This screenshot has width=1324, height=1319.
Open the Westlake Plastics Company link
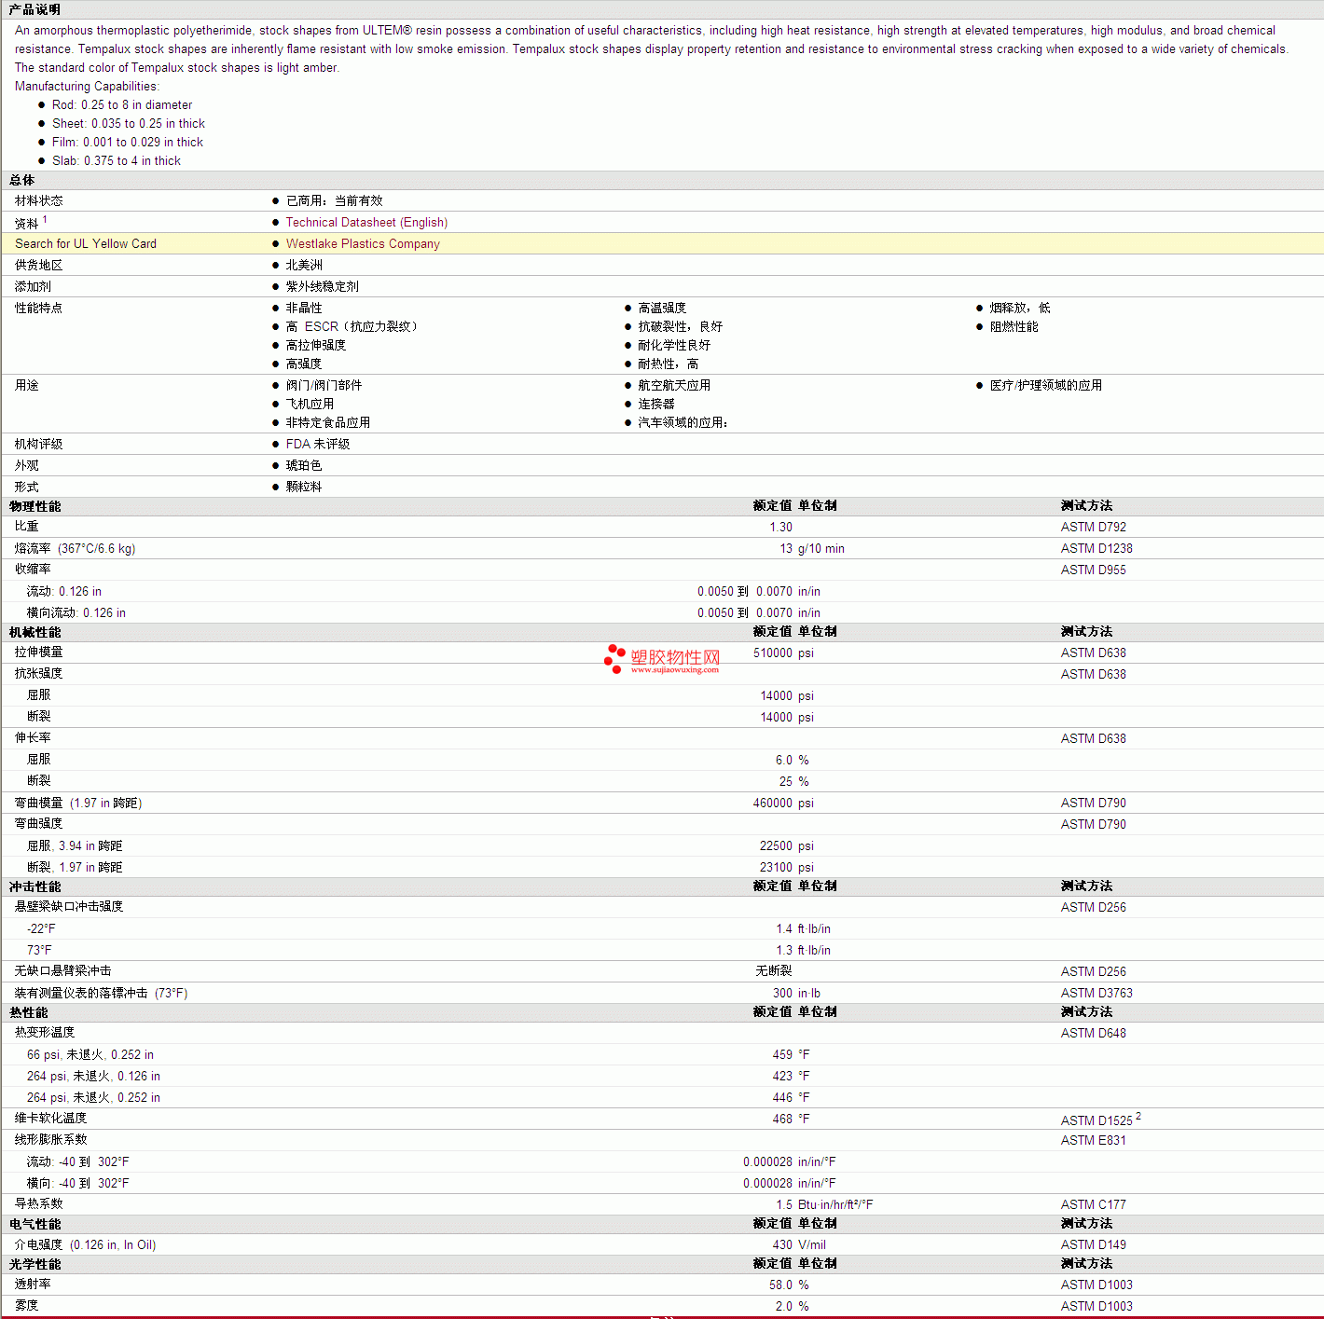pos(363,243)
